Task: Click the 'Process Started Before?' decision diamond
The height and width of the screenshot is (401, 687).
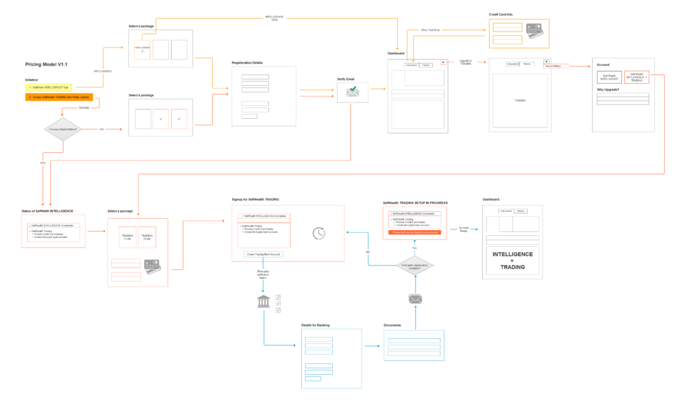Action: (x=64, y=129)
